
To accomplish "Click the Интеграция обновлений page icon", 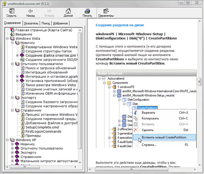I will [x=23, y=72].
